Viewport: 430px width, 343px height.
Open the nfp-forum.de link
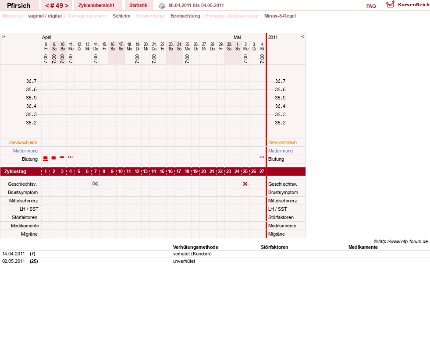[x=403, y=241]
